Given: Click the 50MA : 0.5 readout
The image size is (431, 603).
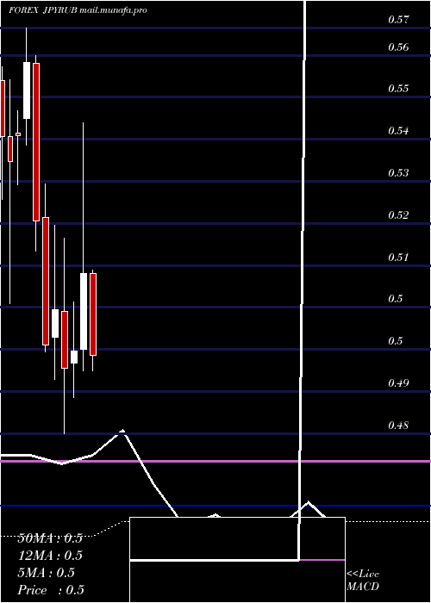Looking at the screenshot, I should pos(50,538).
